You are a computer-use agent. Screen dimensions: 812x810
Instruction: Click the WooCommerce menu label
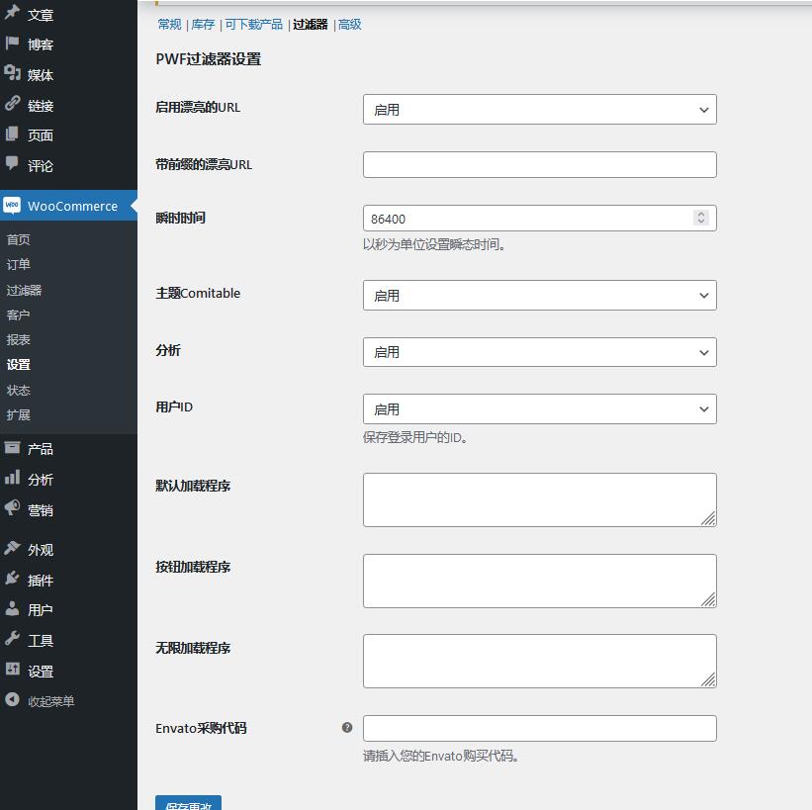pyautogui.click(x=72, y=206)
